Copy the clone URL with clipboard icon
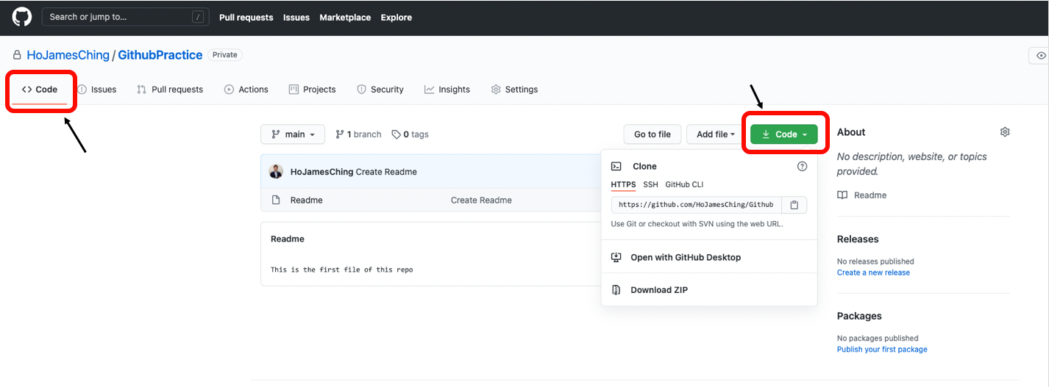 click(794, 205)
